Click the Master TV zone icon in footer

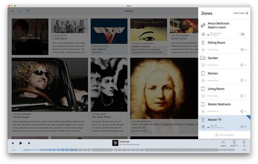point(233,143)
